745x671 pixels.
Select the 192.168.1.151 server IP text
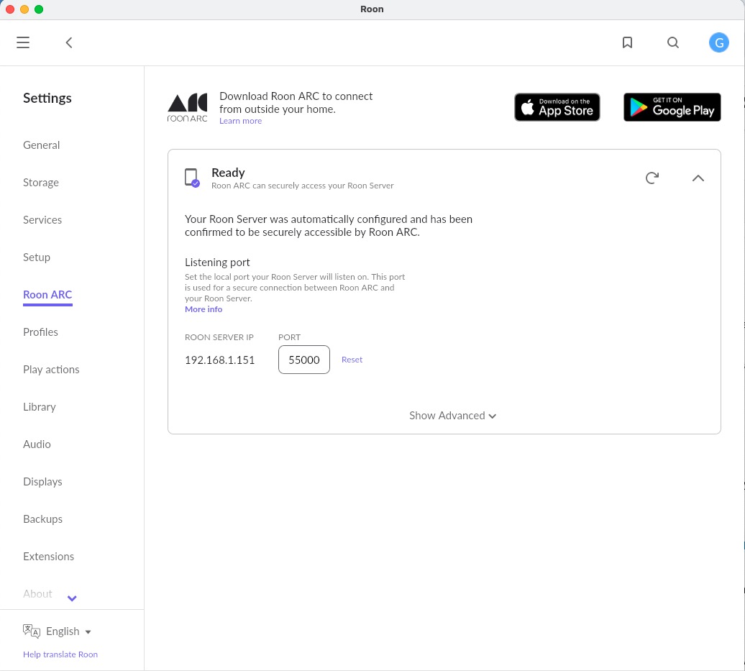tap(219, 360)
